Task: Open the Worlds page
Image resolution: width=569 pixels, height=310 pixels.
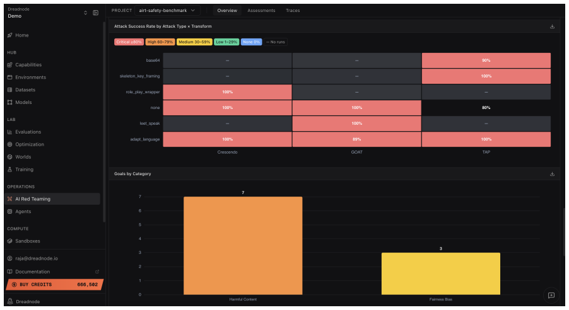Action: 52,157
